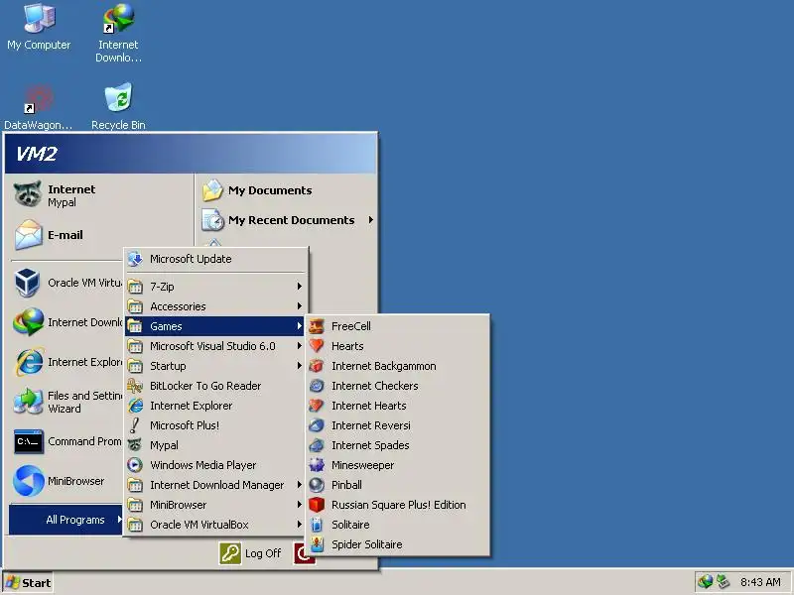Expand the My Recent Documents arrow
The width and height of the screenshot is (794, 595).
371,220
